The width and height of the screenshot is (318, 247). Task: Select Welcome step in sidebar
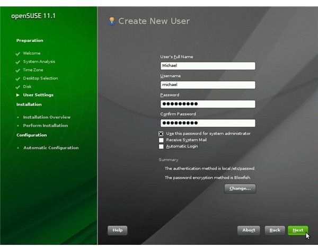32,53
